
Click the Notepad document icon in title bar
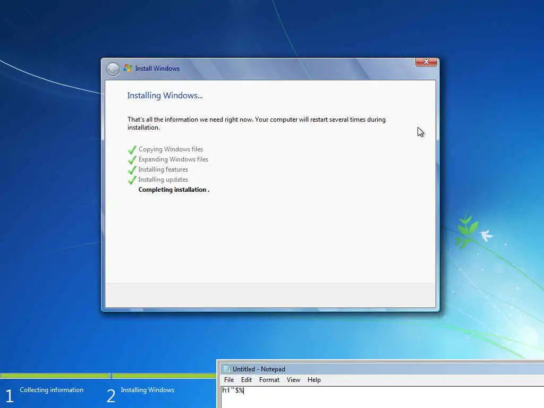(227, 369)
